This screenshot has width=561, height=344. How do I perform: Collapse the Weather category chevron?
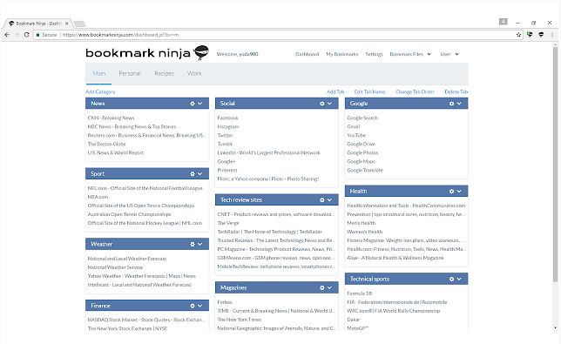point(200,244)
